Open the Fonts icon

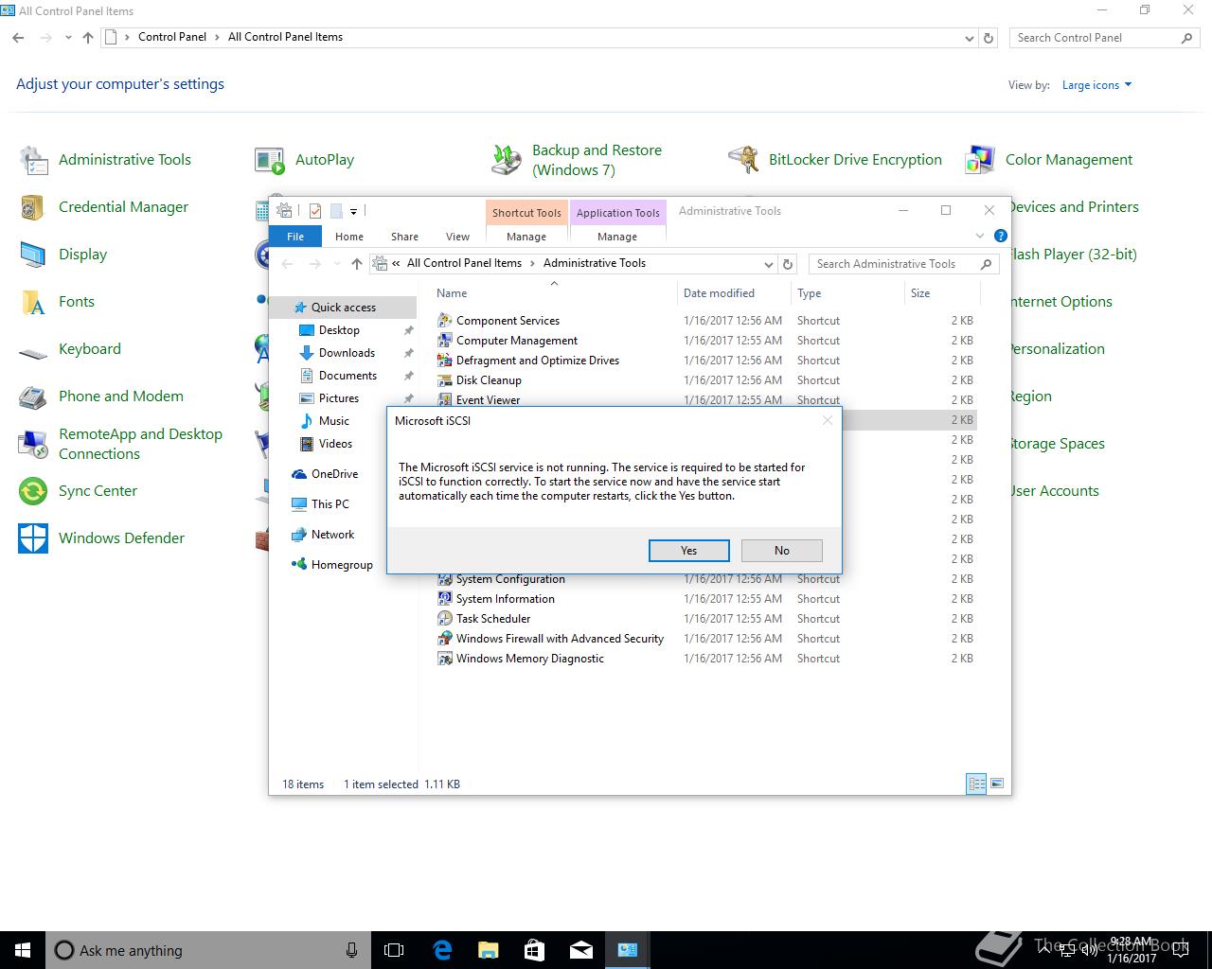coord(34,302)
